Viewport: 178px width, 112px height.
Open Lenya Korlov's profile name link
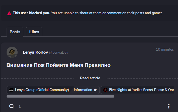click(x=35, y=52)
